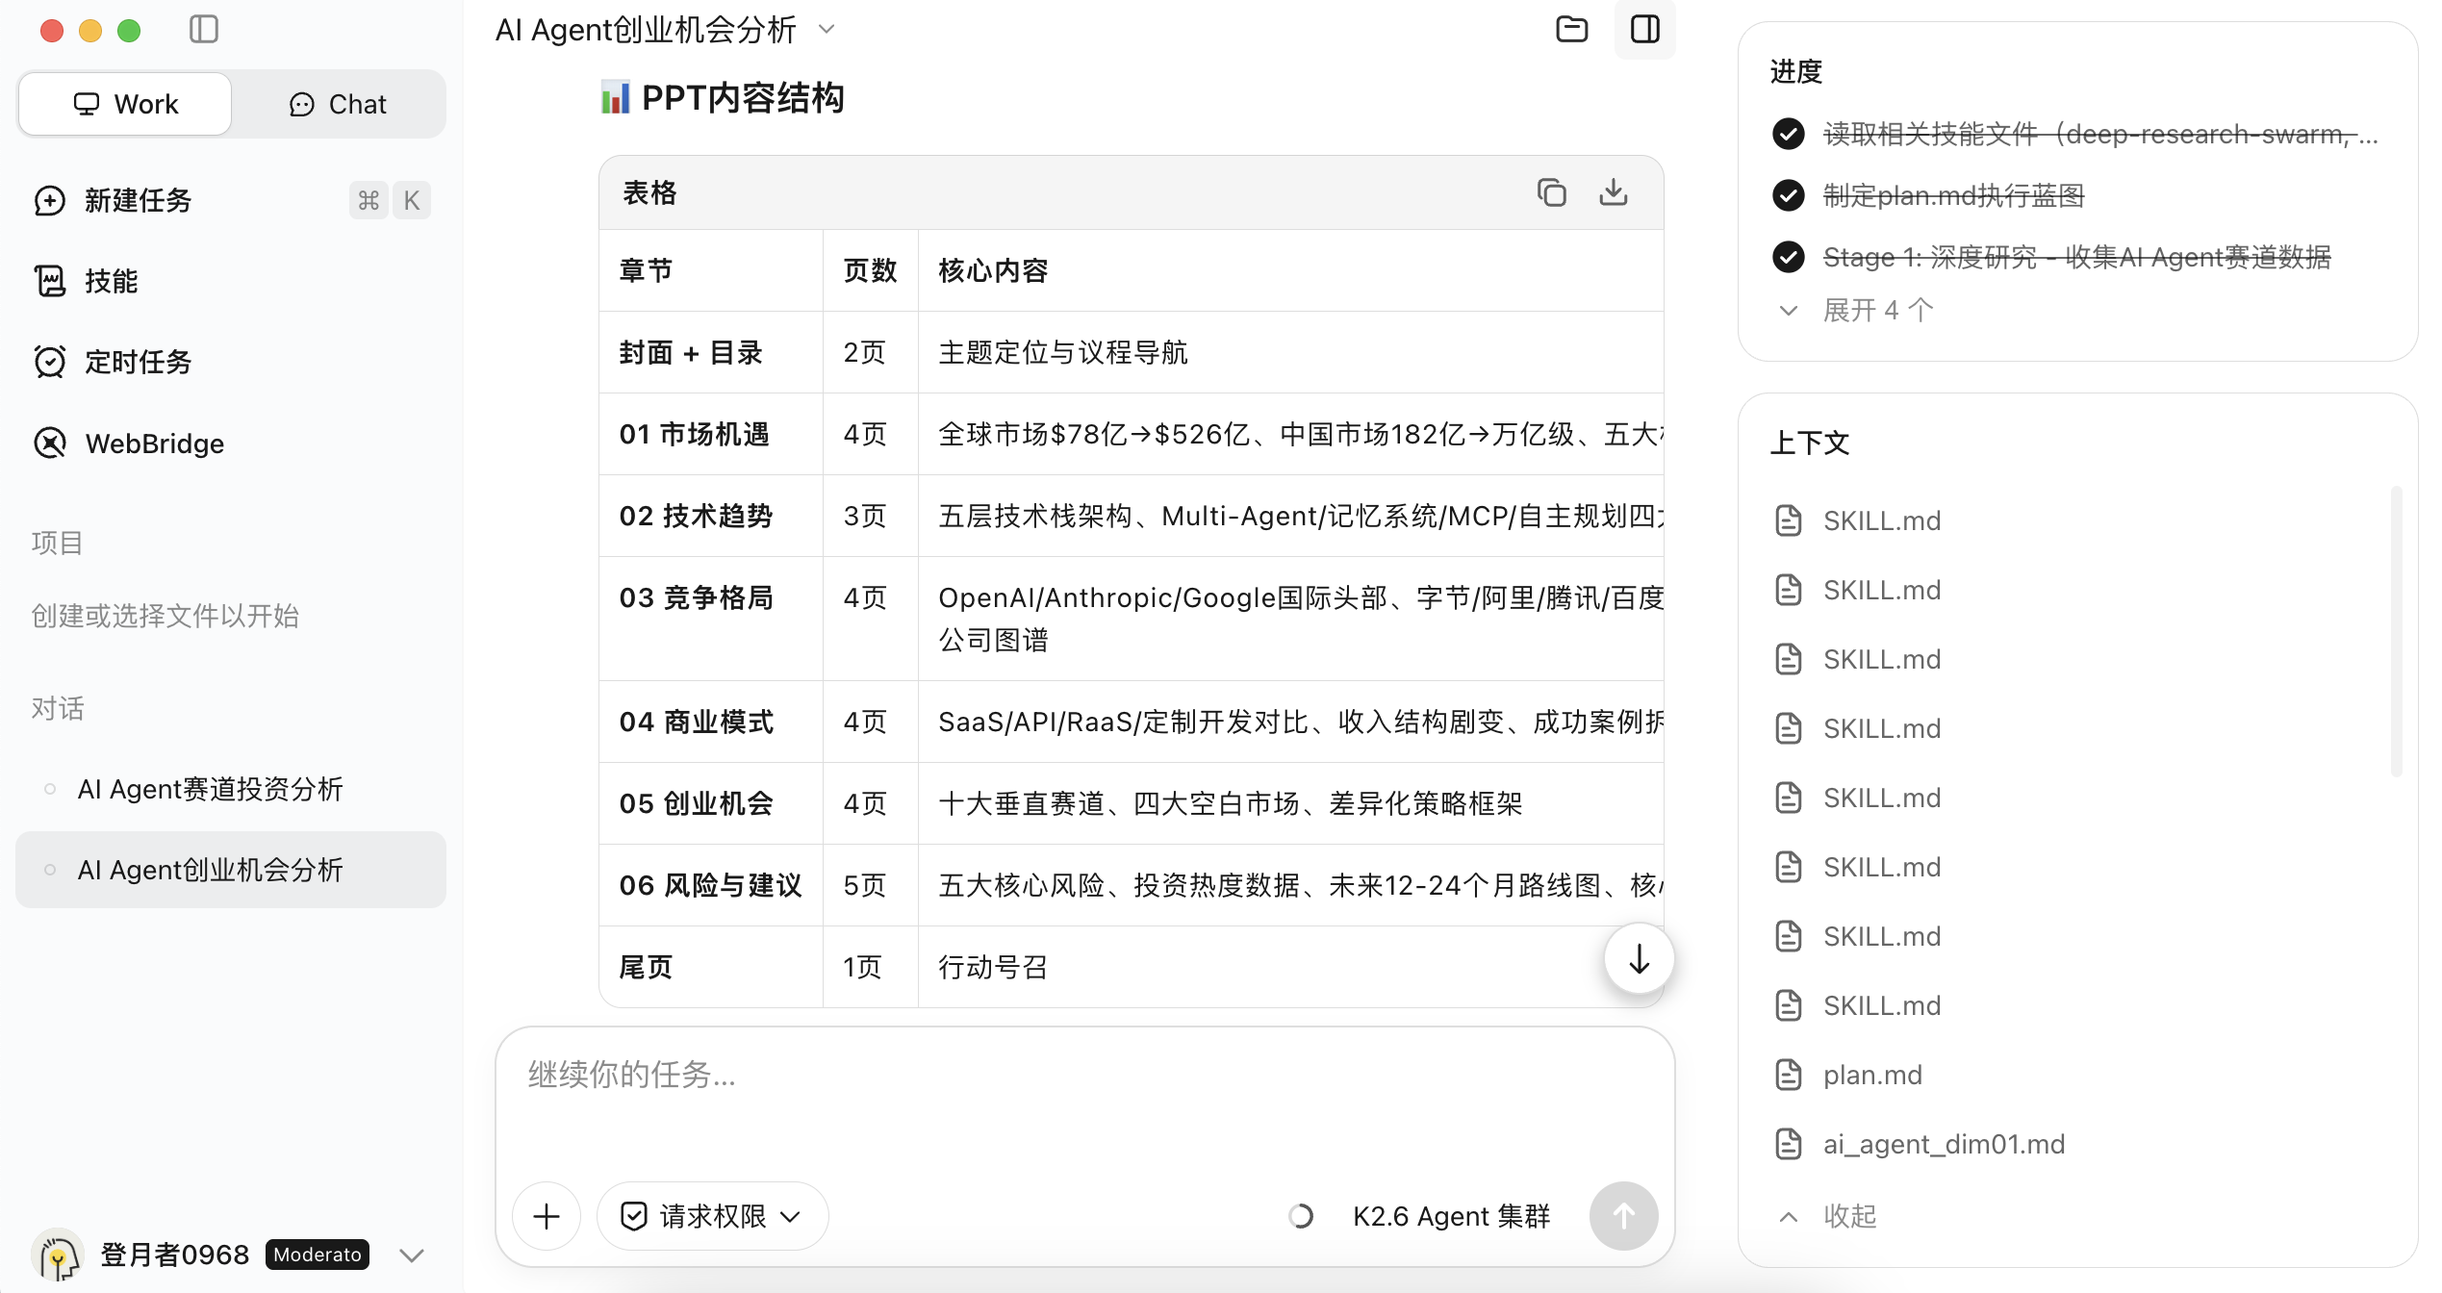Add an attachment with the plus button
Screen dimensions: 2442x1293
(x=547, y=1216)
